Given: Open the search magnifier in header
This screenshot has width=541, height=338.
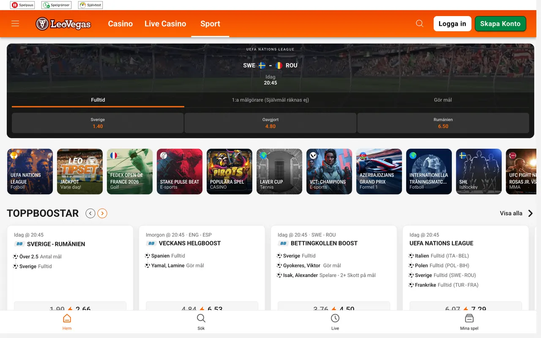Looking at the screenshot, I should coord(420,24).
